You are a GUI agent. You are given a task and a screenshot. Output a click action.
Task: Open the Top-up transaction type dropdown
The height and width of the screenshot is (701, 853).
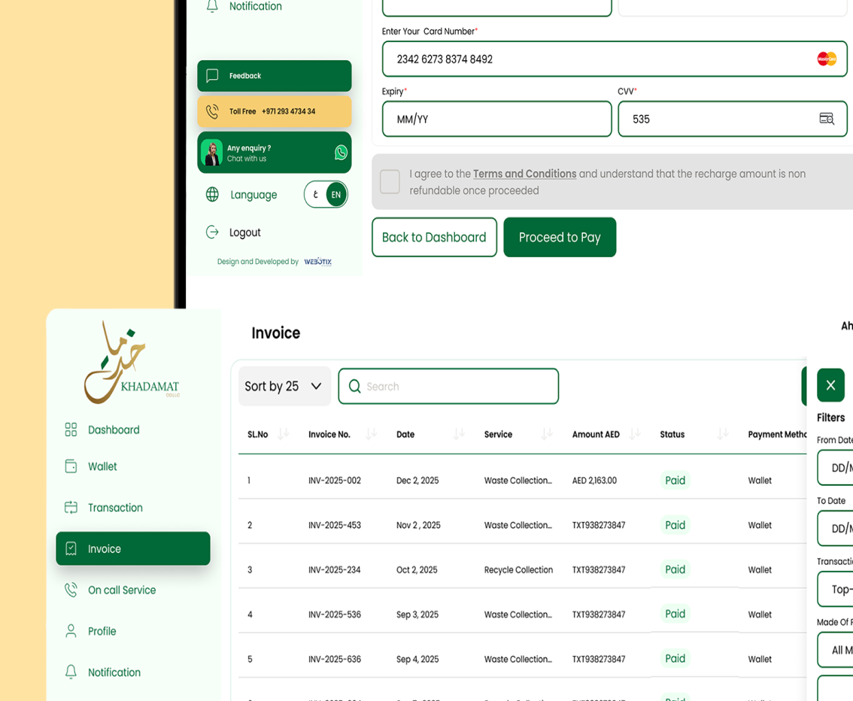837,589
